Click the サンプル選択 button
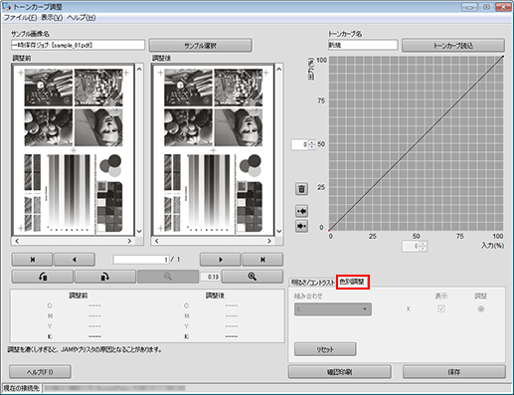The image size is (514, 395). (x=200, y=46)
